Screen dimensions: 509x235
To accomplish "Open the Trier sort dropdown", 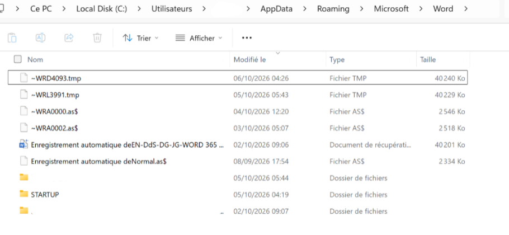I will (140, 38).
